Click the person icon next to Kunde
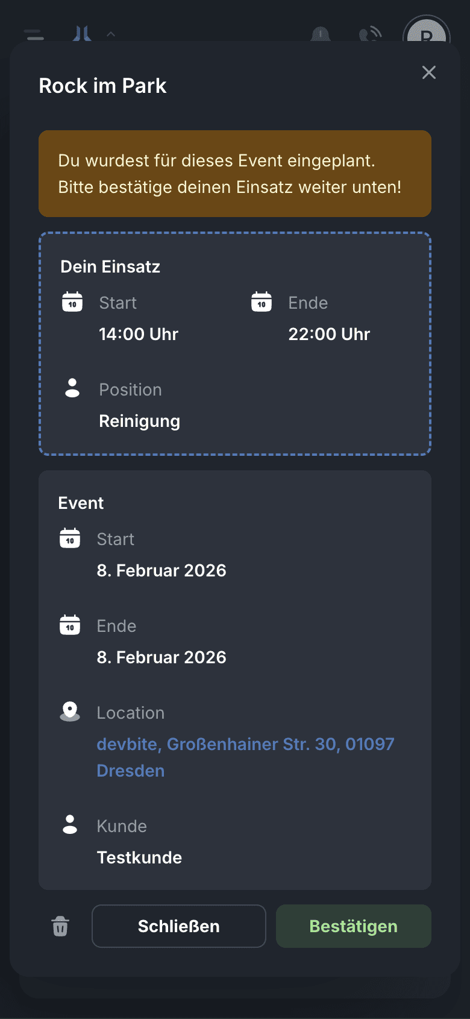 [x=70, y=825]
